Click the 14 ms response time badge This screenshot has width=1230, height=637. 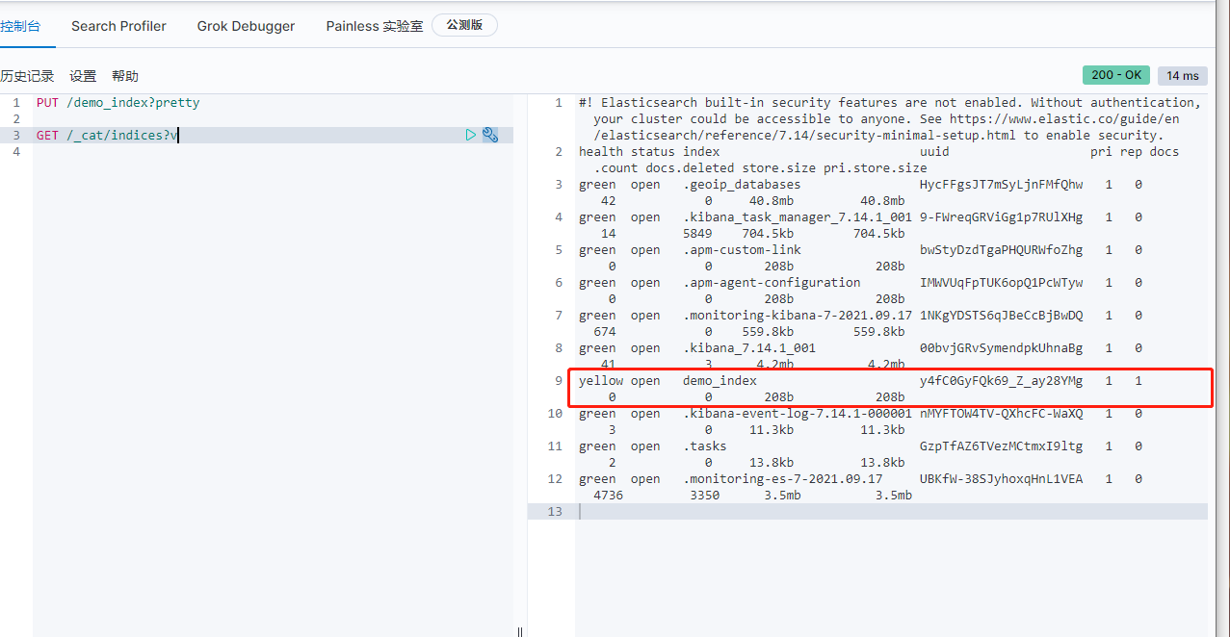click(1183, 75)
